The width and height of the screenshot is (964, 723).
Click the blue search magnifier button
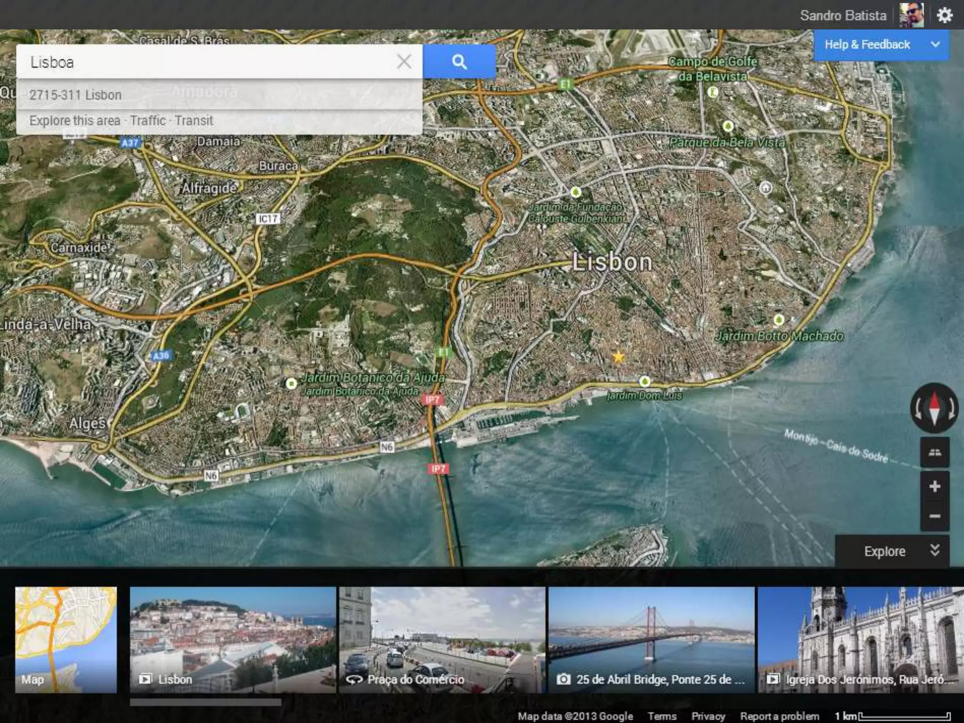tap(459, 62)
